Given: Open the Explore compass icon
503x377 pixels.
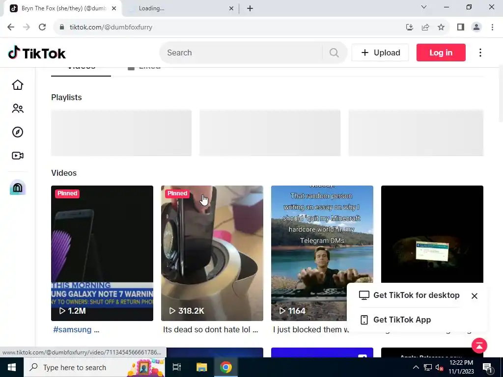Looking at the screenshot, I should 18,132.
